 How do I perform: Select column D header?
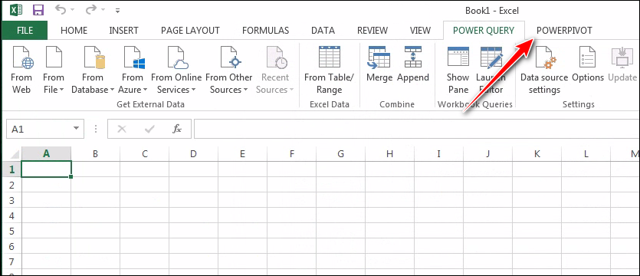tap(193, 154)
